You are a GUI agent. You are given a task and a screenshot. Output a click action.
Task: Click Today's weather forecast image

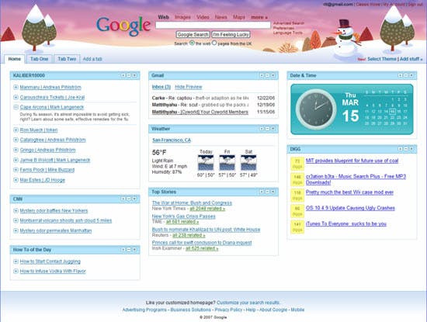click(x=206, y=162)
